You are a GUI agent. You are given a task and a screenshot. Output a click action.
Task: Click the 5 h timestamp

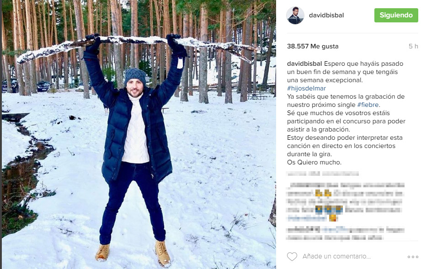413,46
